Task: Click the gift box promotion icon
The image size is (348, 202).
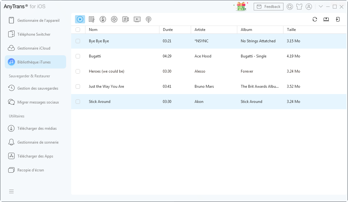Action: point(241,6)
